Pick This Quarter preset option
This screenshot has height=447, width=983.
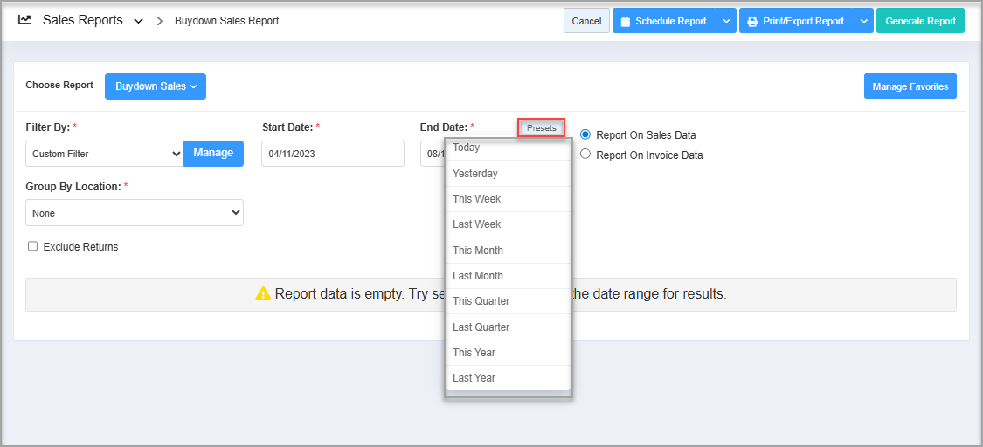click(x=481, y=301)
